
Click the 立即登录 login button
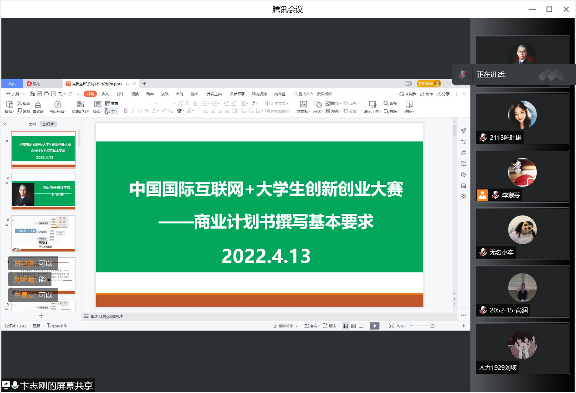tap(428, 83)
